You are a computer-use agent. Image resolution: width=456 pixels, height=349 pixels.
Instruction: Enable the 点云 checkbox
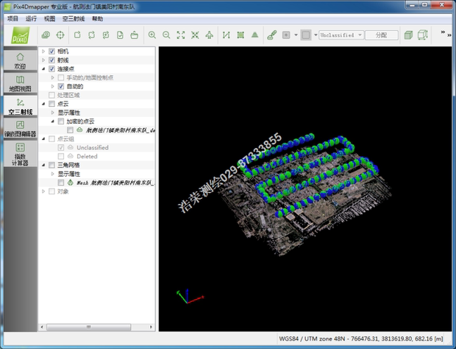51,104
